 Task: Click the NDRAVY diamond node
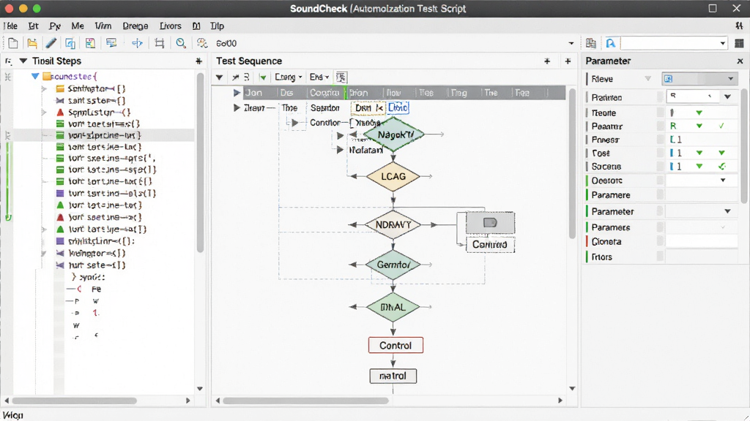(393, 225)
